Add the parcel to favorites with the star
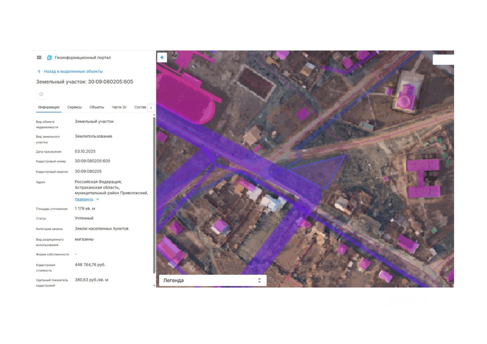 (x=41, y=94)
